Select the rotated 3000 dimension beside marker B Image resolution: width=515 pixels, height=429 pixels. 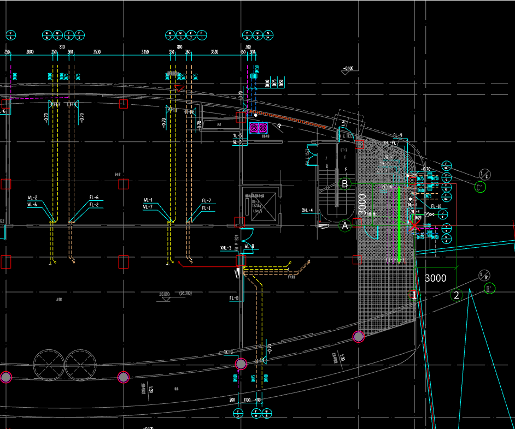[362, 205]
